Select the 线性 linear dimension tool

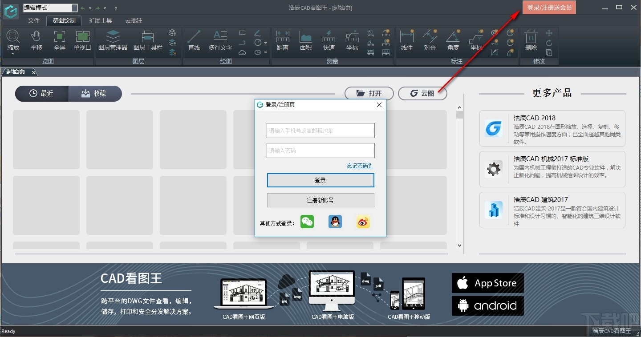[x=406, y=41]
